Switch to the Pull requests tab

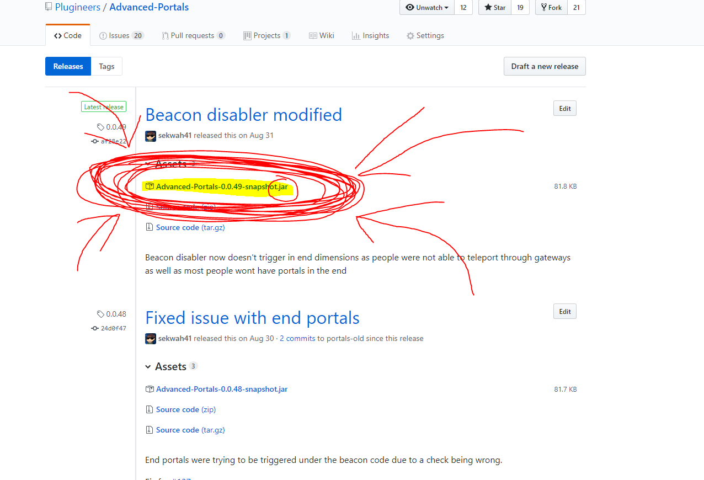coord(193,35)
